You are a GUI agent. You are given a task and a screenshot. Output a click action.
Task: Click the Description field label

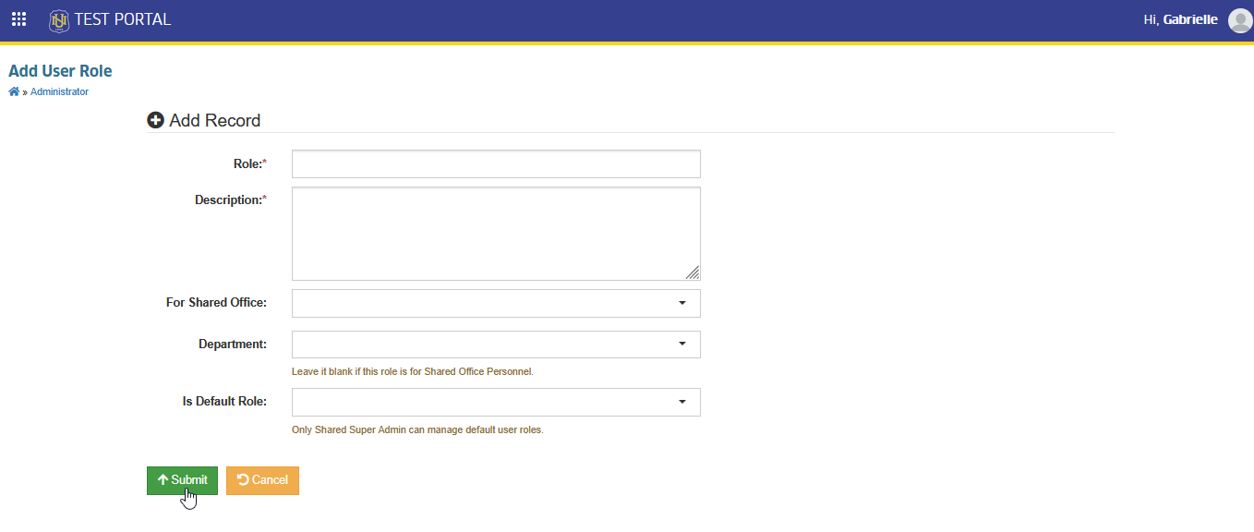coord(231,199)
